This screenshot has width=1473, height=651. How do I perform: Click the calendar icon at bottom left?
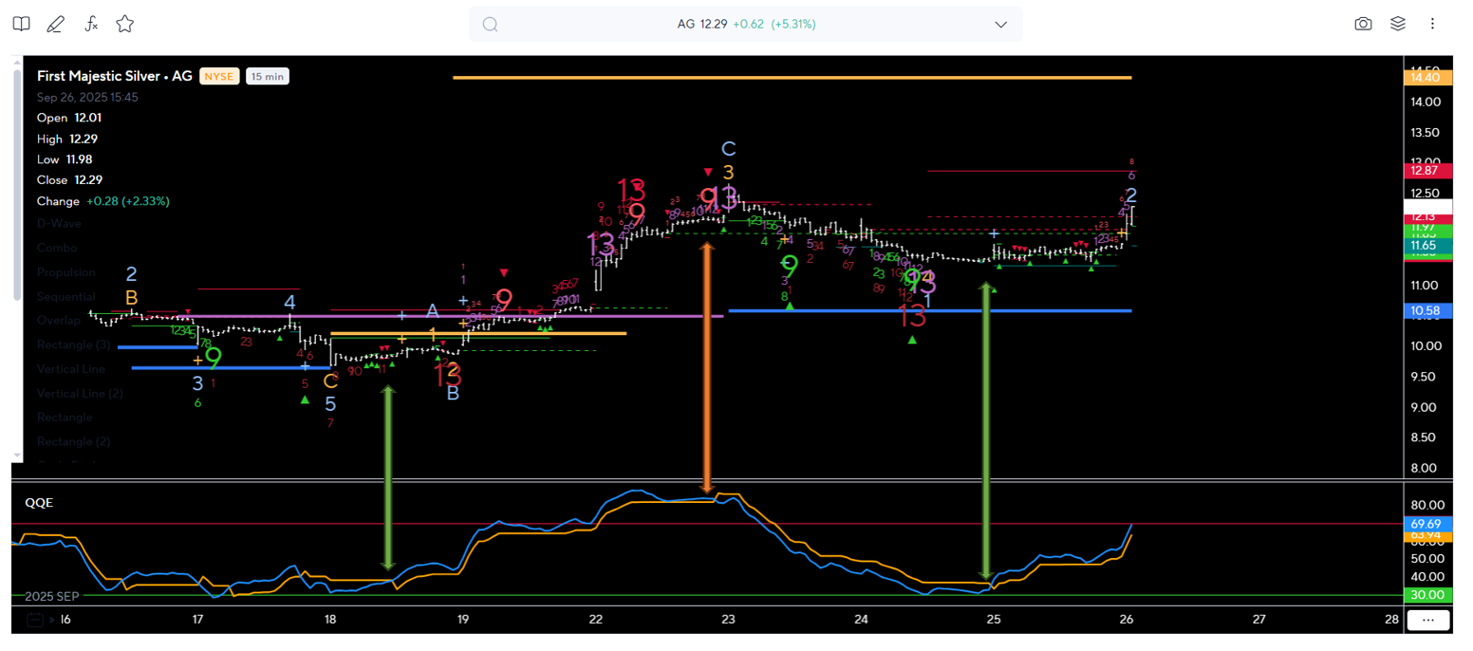point(35,620)
